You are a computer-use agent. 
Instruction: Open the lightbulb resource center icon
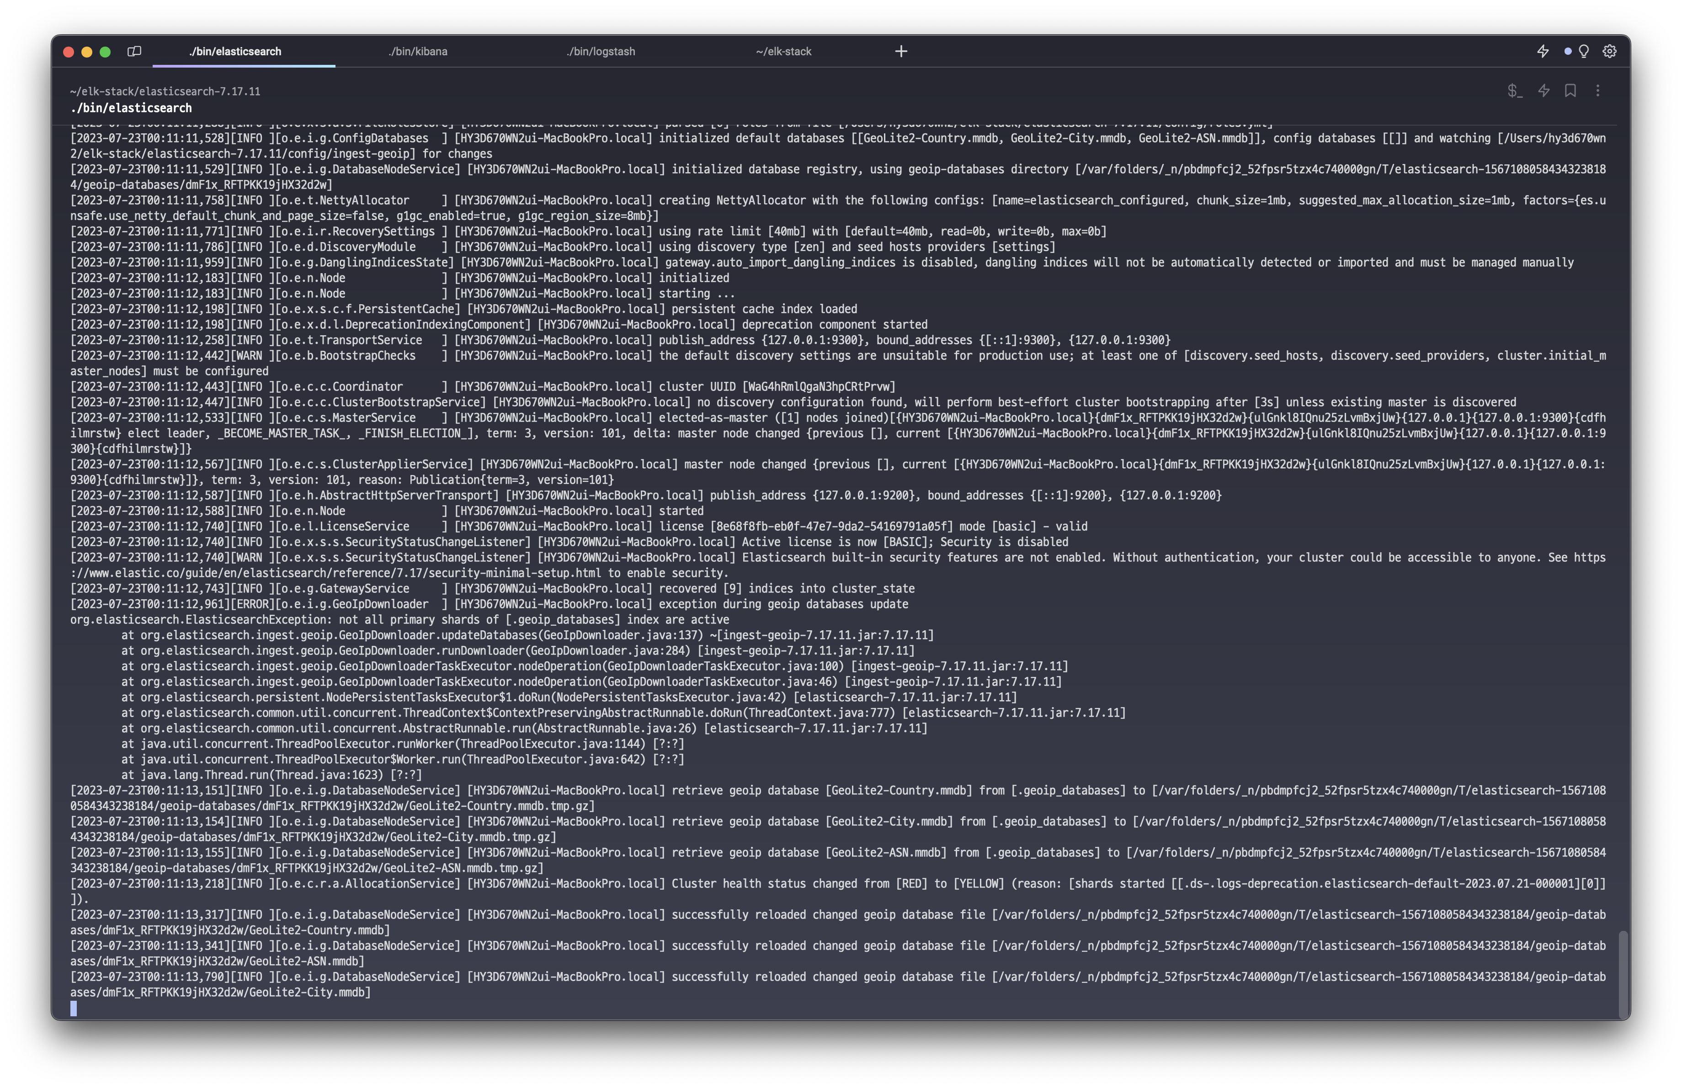(x=1584, y=52)
